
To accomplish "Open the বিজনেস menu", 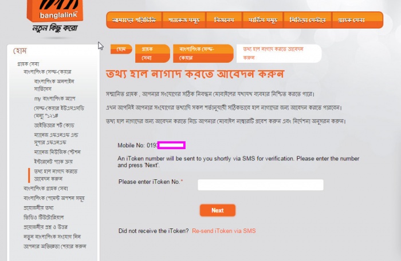I will pyautogui.click(x=224, y=20).
